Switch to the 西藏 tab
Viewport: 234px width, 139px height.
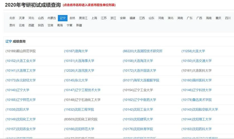tap(31, 25)
